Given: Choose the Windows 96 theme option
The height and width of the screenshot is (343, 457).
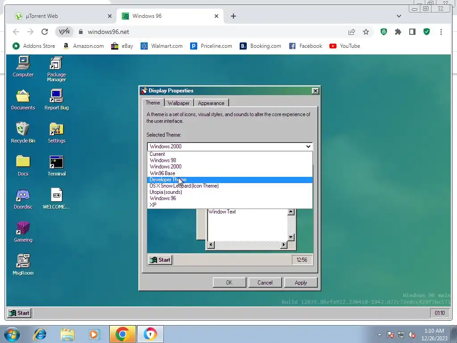Looking at the screenshot, I should 230,198.
